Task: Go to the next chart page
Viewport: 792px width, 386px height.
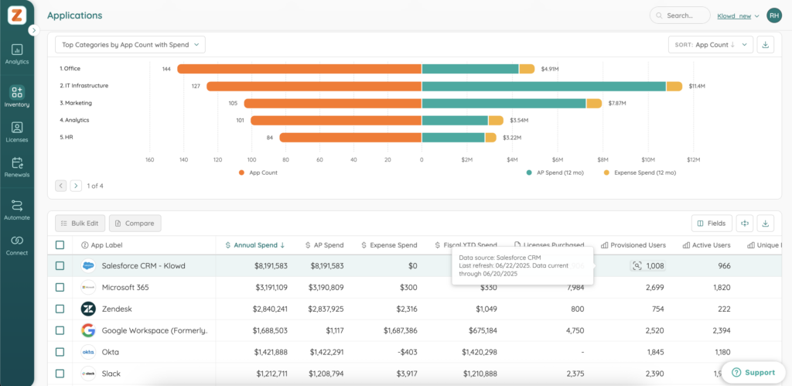Action: (76, 186)
